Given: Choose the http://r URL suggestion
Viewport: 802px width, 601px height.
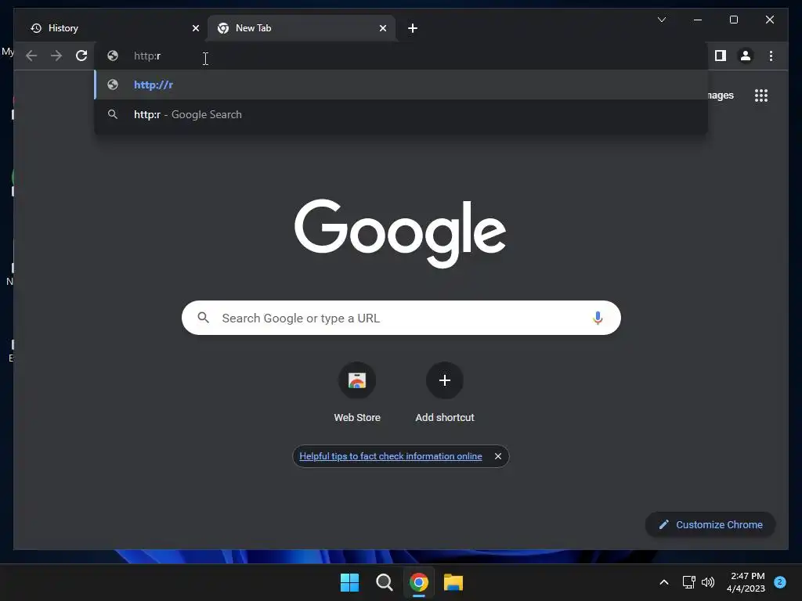Looking at the screenshot, I should coord(401,85).
